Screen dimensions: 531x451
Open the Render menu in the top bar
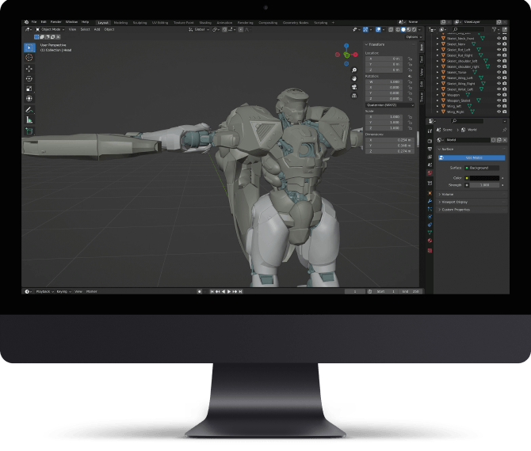(x=55, y=21)
